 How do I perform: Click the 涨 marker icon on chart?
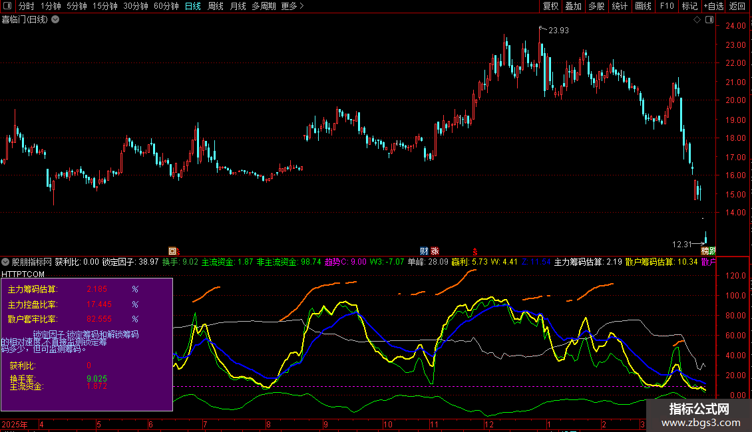coord(435,251)
